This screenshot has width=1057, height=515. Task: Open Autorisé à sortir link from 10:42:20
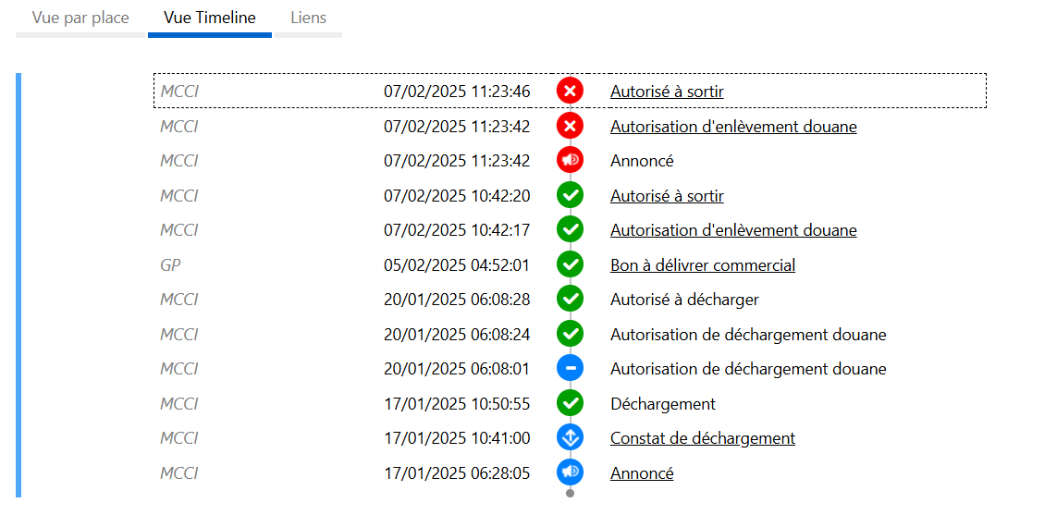coord(667,196)
